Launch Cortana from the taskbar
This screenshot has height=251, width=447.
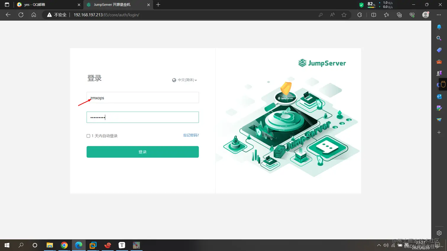coord(35,245)
